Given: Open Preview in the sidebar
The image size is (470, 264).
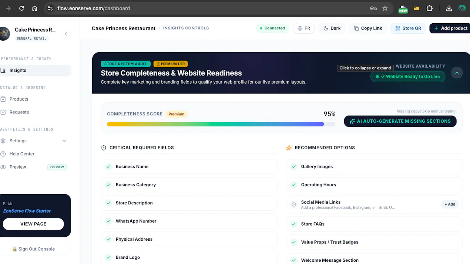Looking at the screenshot, I should [18, 167].
